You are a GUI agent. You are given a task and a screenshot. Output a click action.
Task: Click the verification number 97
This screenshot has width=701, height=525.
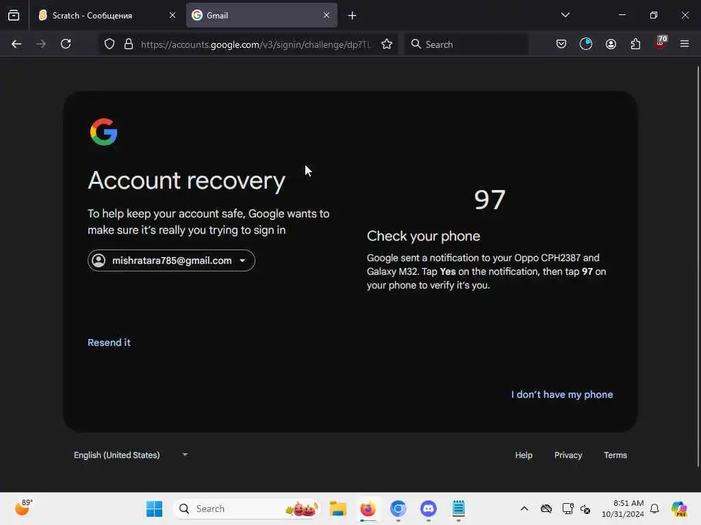coord(489,200)
